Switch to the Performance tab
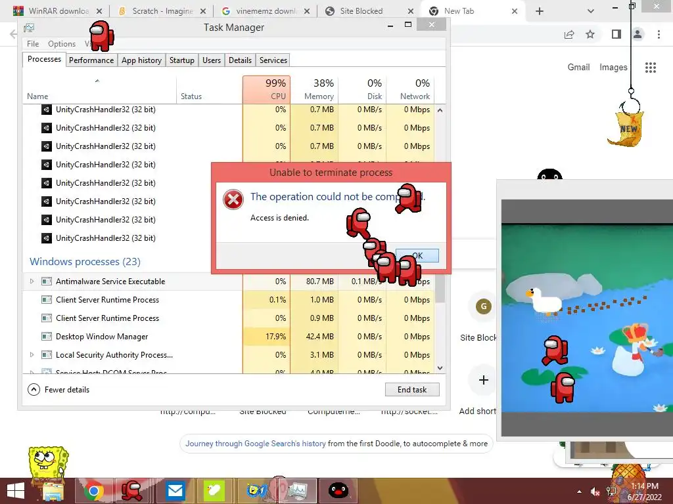Image resolution: width=673 pixels, height=504 pixels. coord(91,60)
